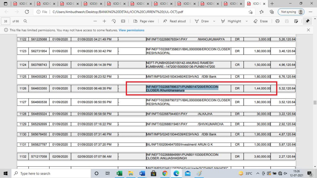
Task: Click serial number 1123 cell
Action: click(23, 51)
